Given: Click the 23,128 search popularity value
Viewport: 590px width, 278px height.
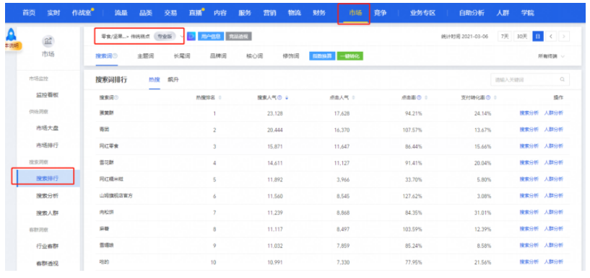Looking at the screenshot, I should (275, 113).
